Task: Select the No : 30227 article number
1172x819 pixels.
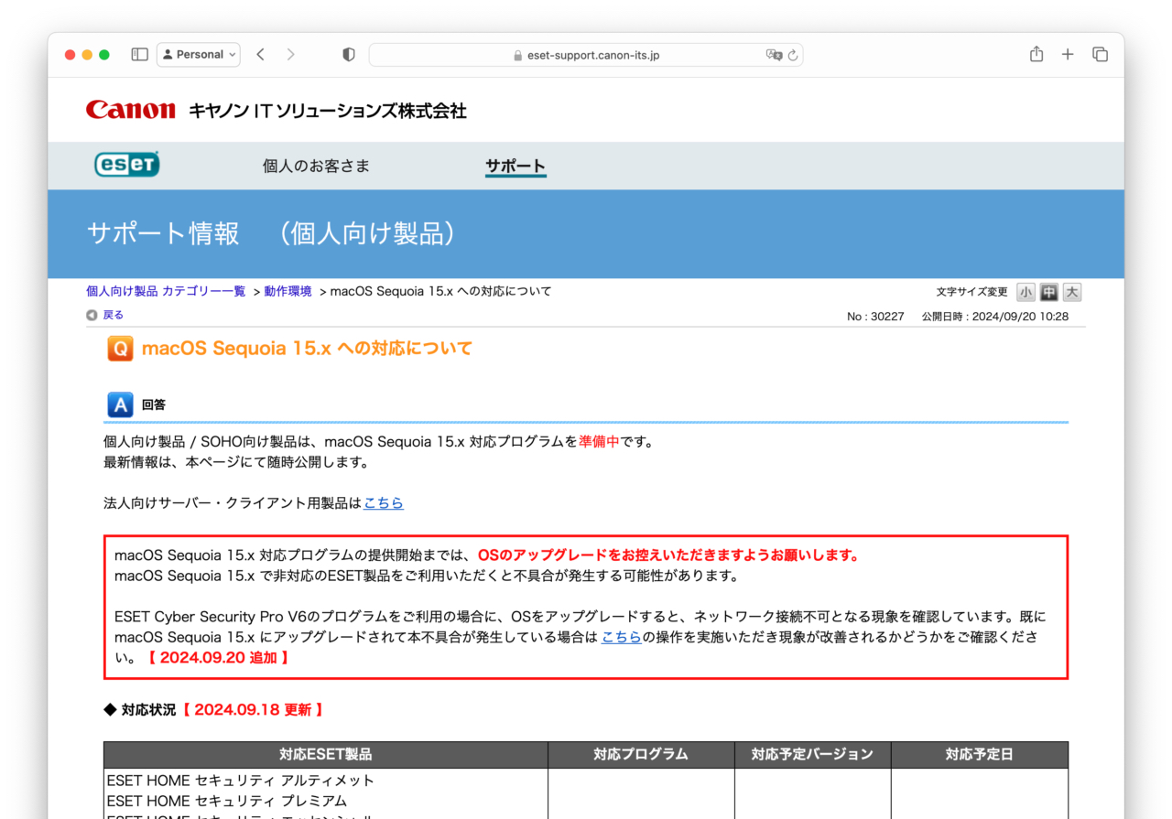Action: (875, 317)
